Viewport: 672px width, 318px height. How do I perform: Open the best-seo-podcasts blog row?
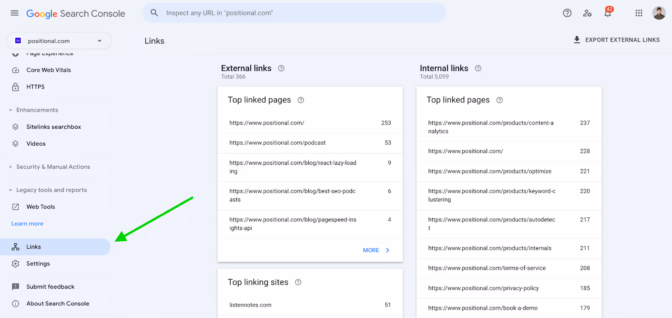[310, 195]
